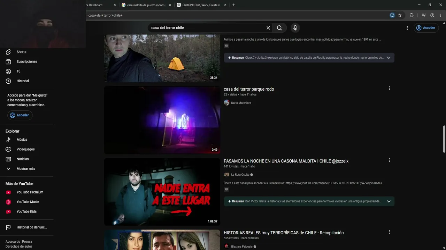Switch to the Dashboard browser tab
This screenshot has width=446, height=250.
(94, 5)
